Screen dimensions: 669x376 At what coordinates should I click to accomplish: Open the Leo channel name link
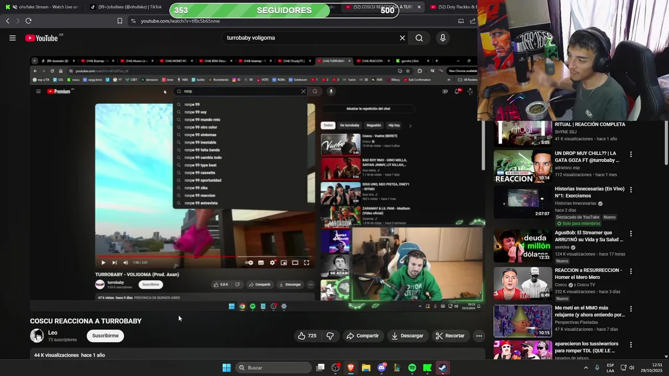point(53,333)
